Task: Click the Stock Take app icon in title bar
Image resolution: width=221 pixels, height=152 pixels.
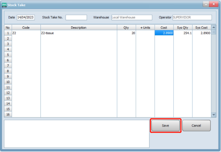Action: (4, 5)
